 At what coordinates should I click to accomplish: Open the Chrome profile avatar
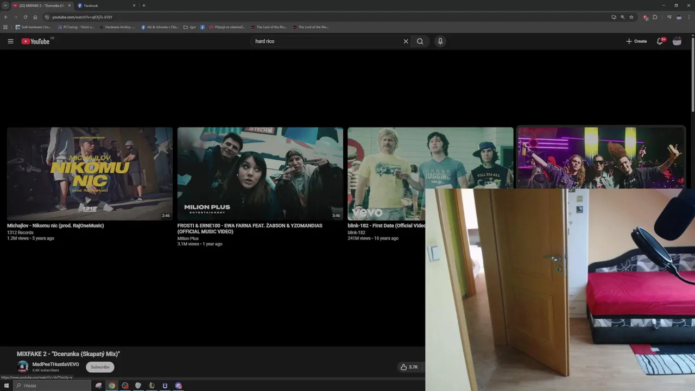pyautogui.click(x=679, y=17)
